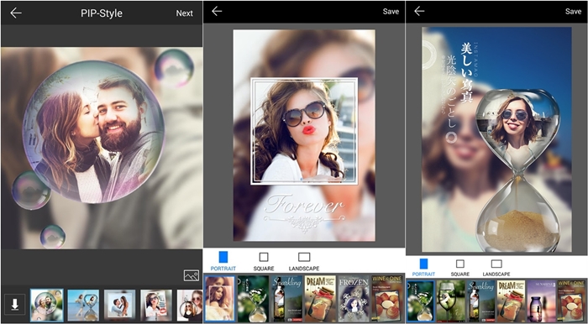Choose the wine glass template thumbnail
588x324 pixels.
pos(450,300)
